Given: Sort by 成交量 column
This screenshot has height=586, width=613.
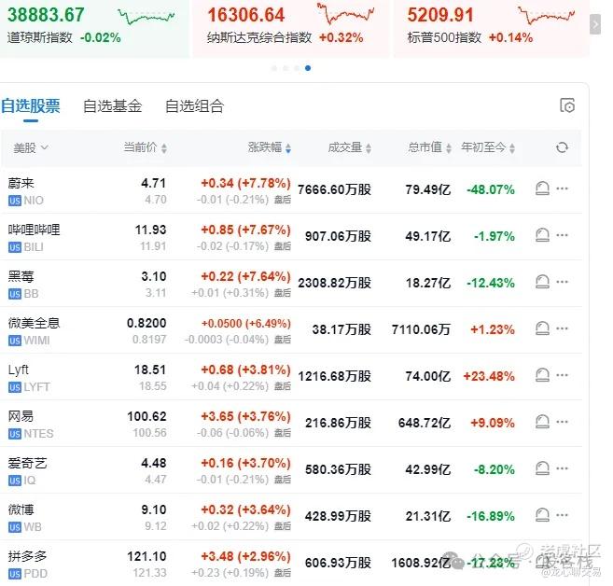Looking at the screenshot, I should [350, 147].
